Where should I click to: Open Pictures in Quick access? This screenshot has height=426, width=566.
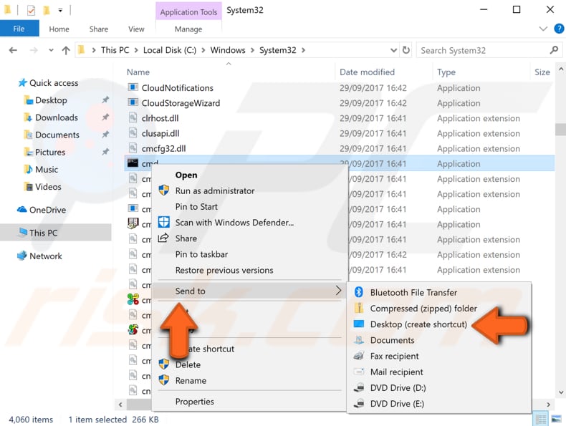click(50, 152)
